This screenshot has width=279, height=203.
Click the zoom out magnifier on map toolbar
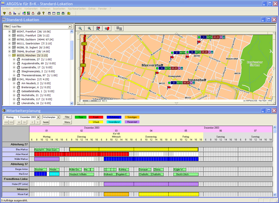(80, 28)
